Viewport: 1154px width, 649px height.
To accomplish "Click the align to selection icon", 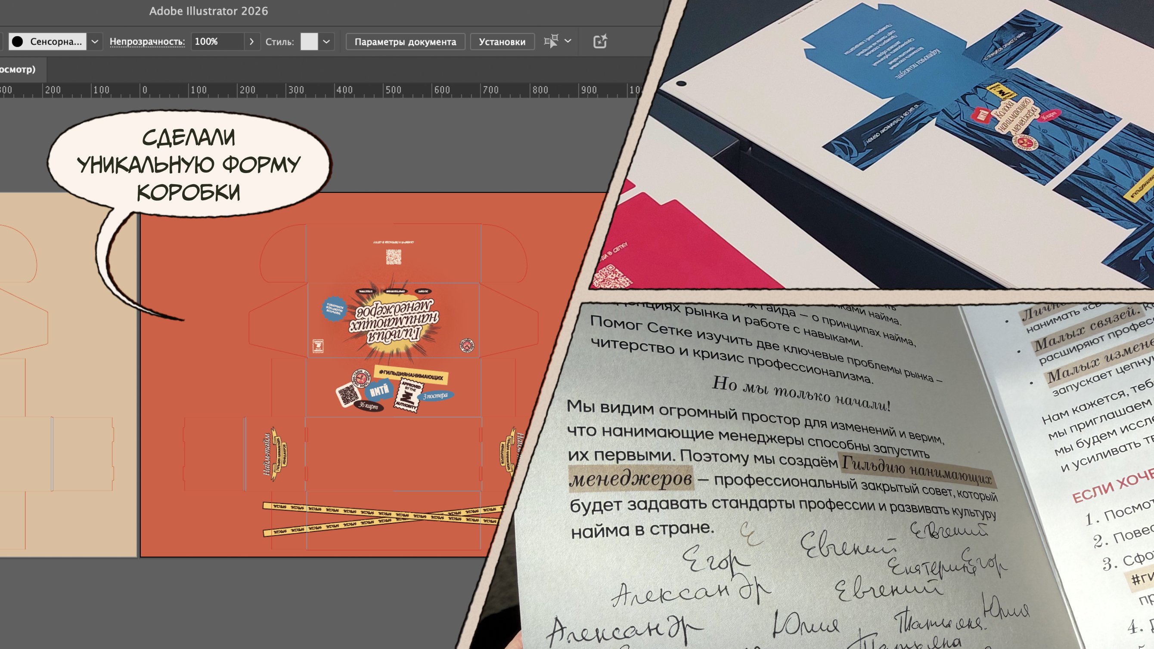I will 551,41.
